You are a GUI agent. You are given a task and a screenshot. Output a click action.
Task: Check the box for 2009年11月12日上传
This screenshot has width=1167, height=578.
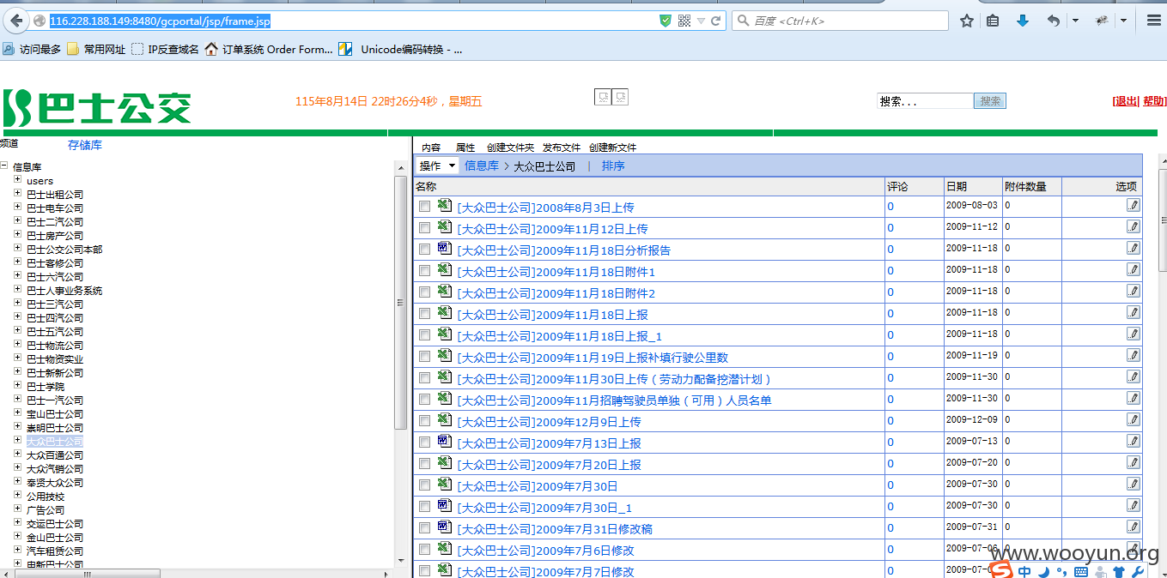pyautogui.click(x=425, y=228)
